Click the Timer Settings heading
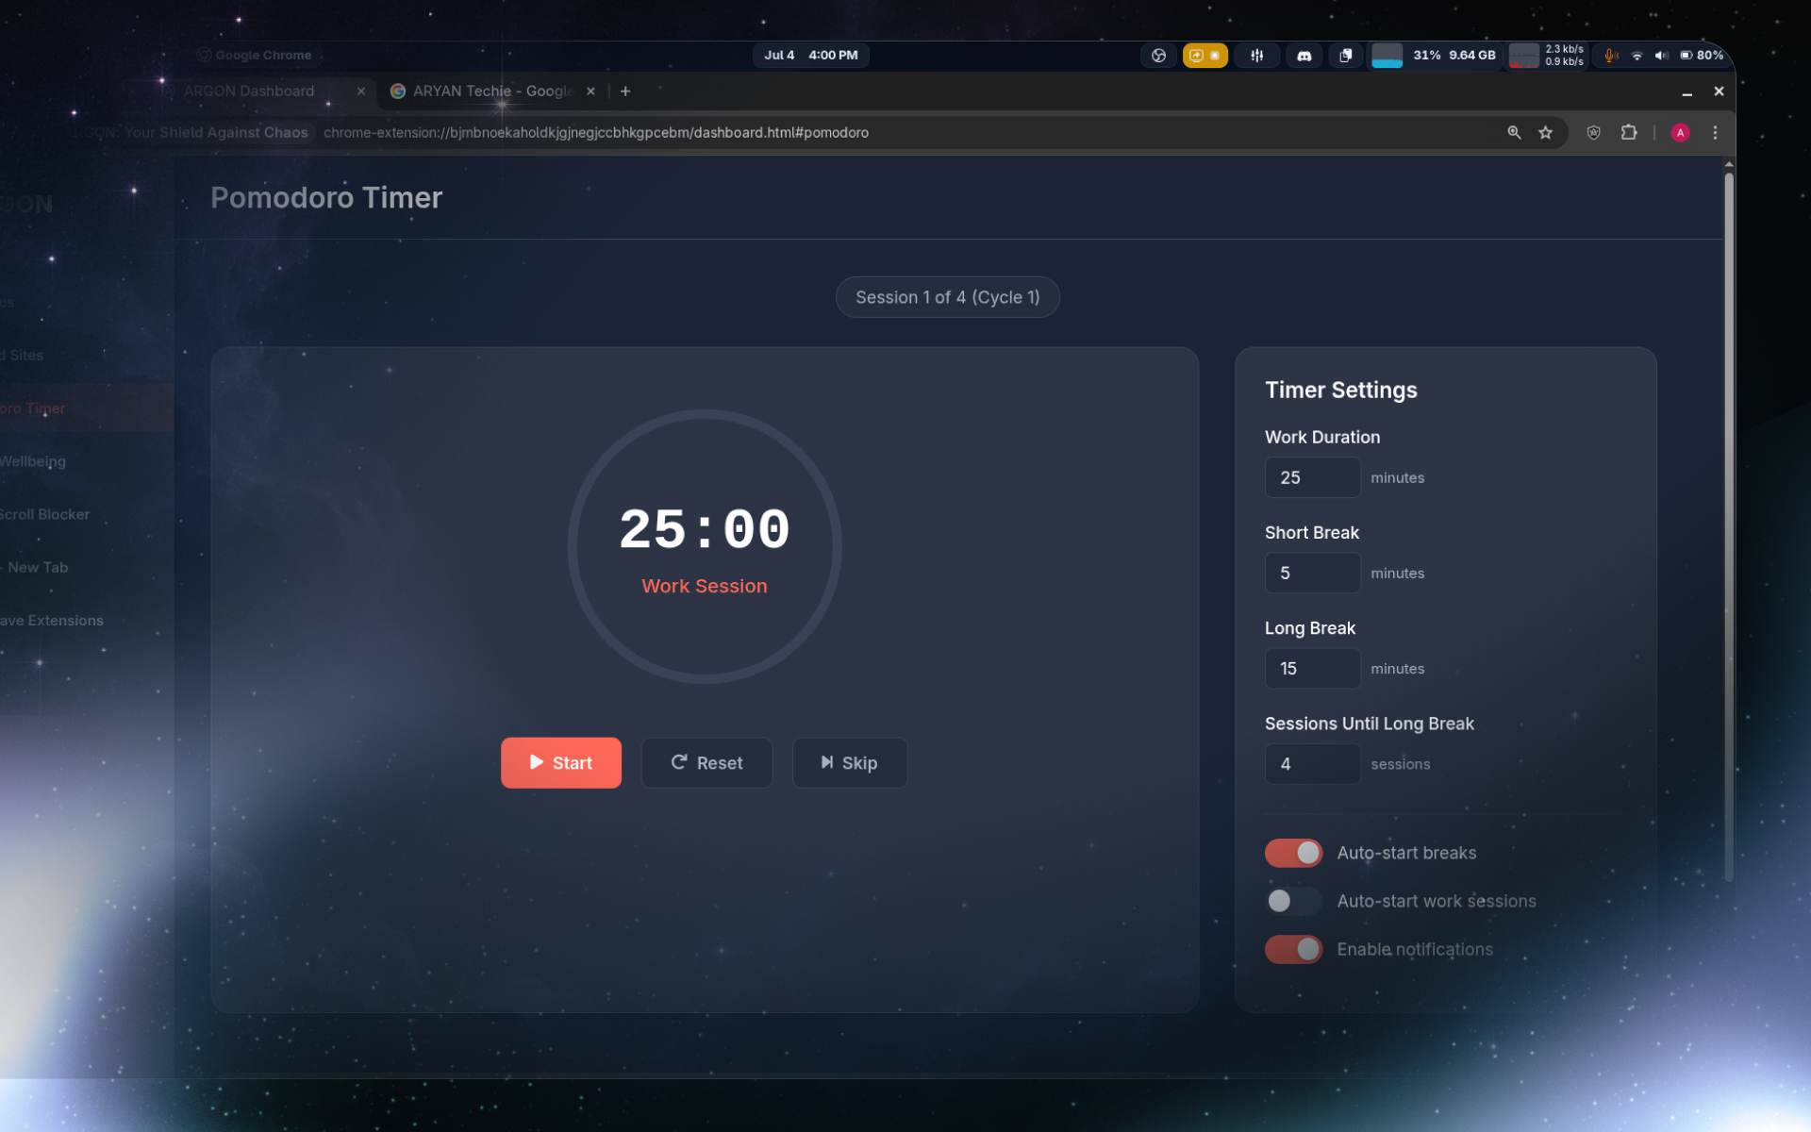 (x=1340, y=390)
